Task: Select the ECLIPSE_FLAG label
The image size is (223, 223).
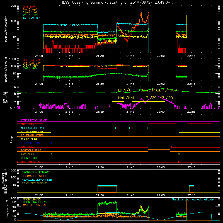Action: pos(30,143)
